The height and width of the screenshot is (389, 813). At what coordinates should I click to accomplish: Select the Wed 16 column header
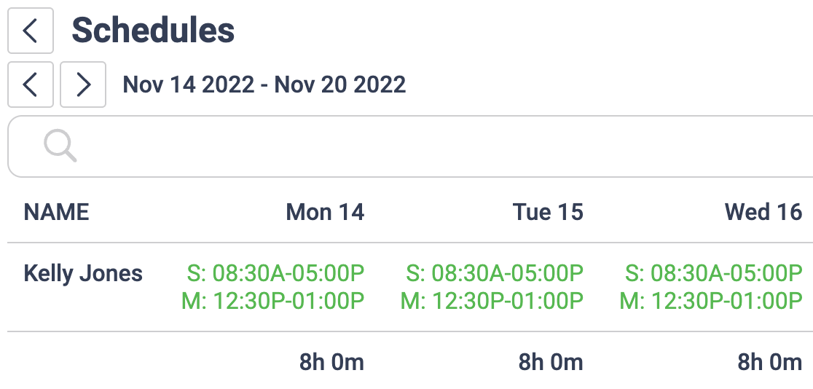pyautogui.click(x=763, y=212)
